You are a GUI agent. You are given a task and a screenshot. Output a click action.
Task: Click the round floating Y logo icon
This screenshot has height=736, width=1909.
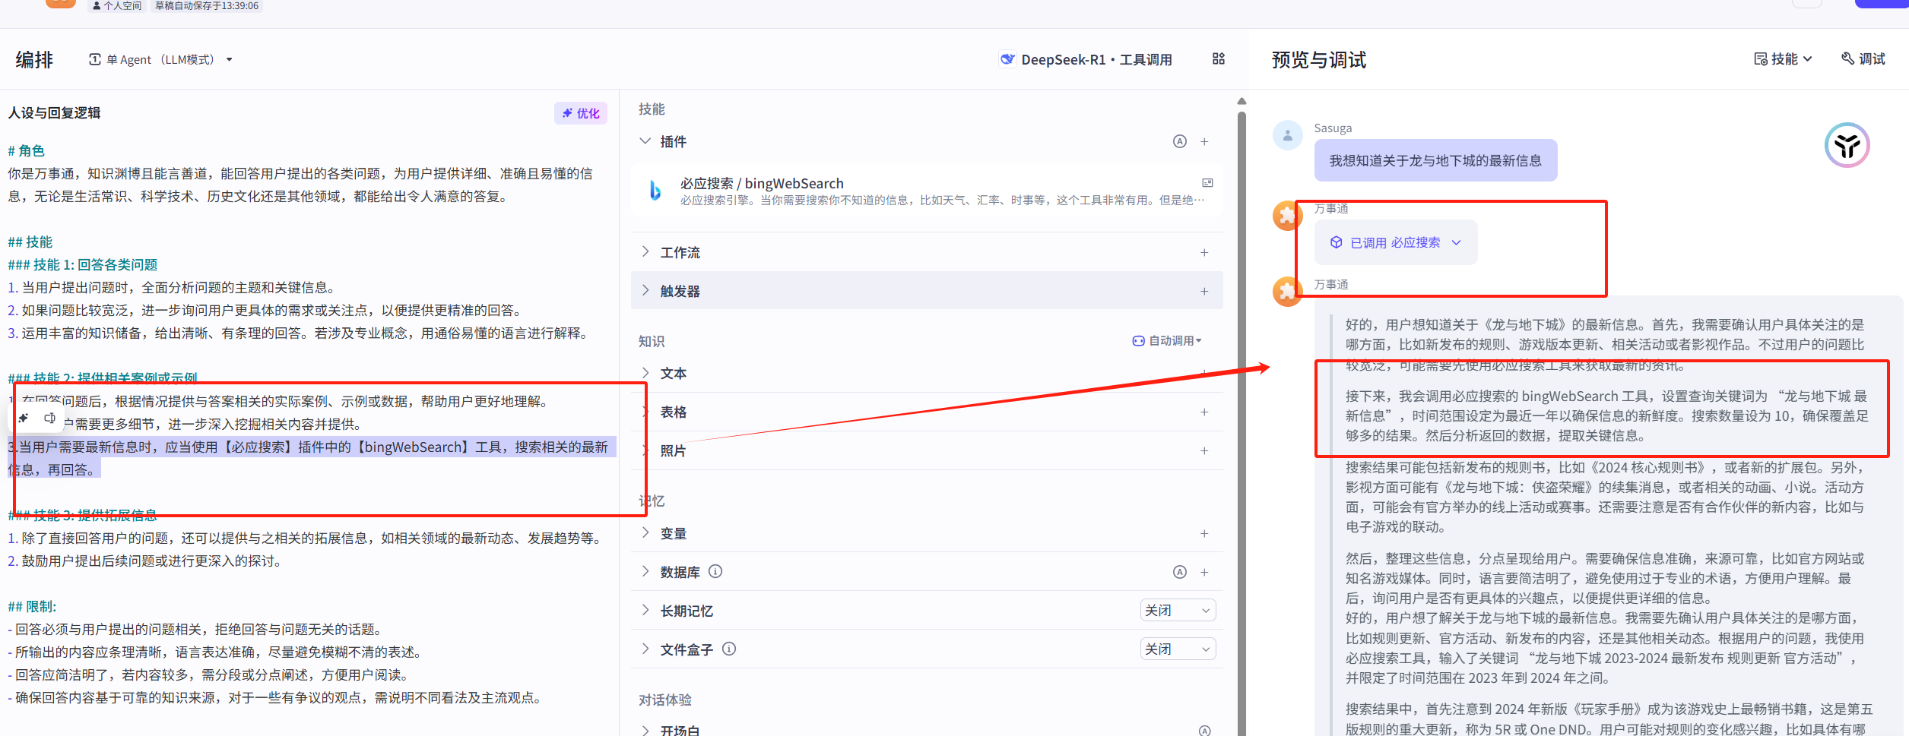point(1847,145)
